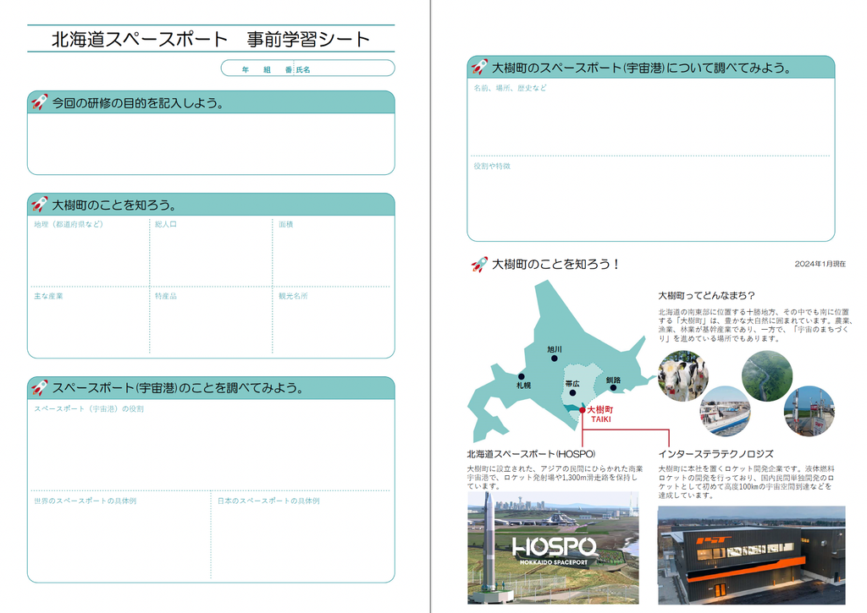Screen dimensions: 867x613
Task: Click the 年 組 番 氏名 name entry field
Action: click(x=307, y=68)
